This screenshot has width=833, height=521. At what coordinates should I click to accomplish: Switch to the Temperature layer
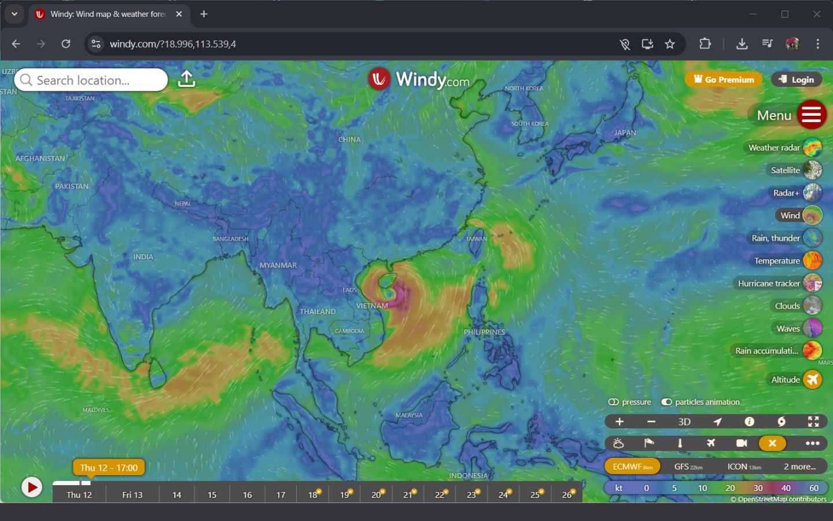click(x=813, y=260)
